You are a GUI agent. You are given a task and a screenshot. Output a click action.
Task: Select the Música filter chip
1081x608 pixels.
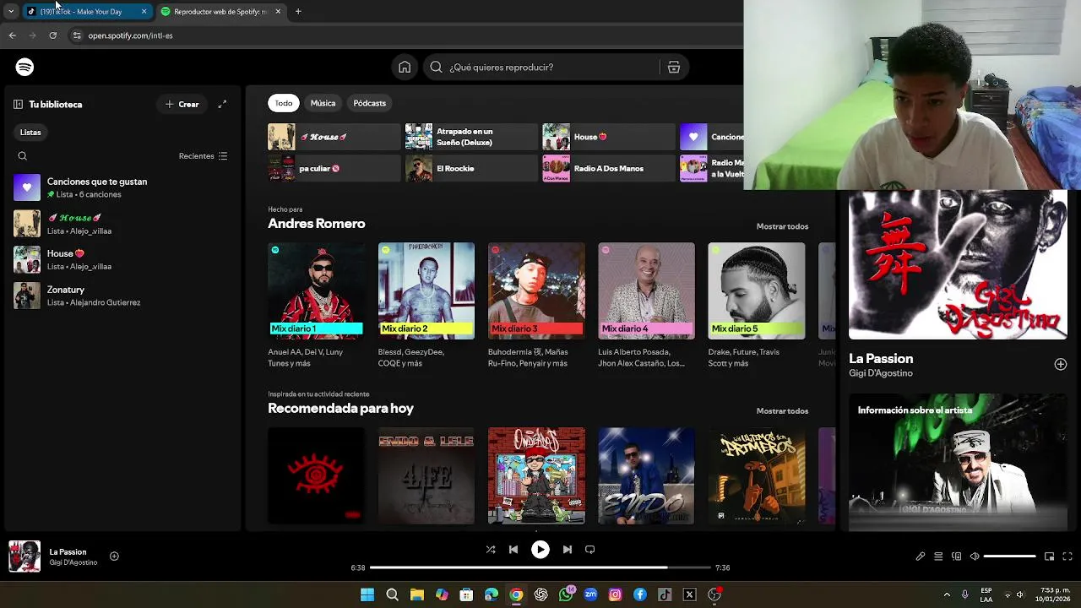click(x=323, y=103)
